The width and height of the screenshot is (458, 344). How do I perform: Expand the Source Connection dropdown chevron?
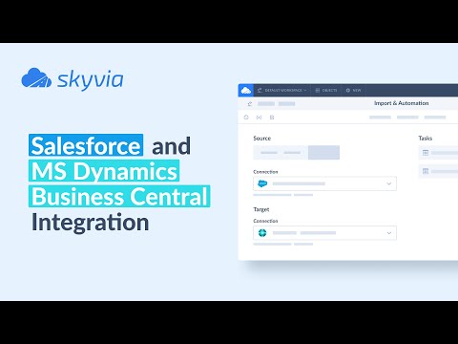(x=388, y=183)
